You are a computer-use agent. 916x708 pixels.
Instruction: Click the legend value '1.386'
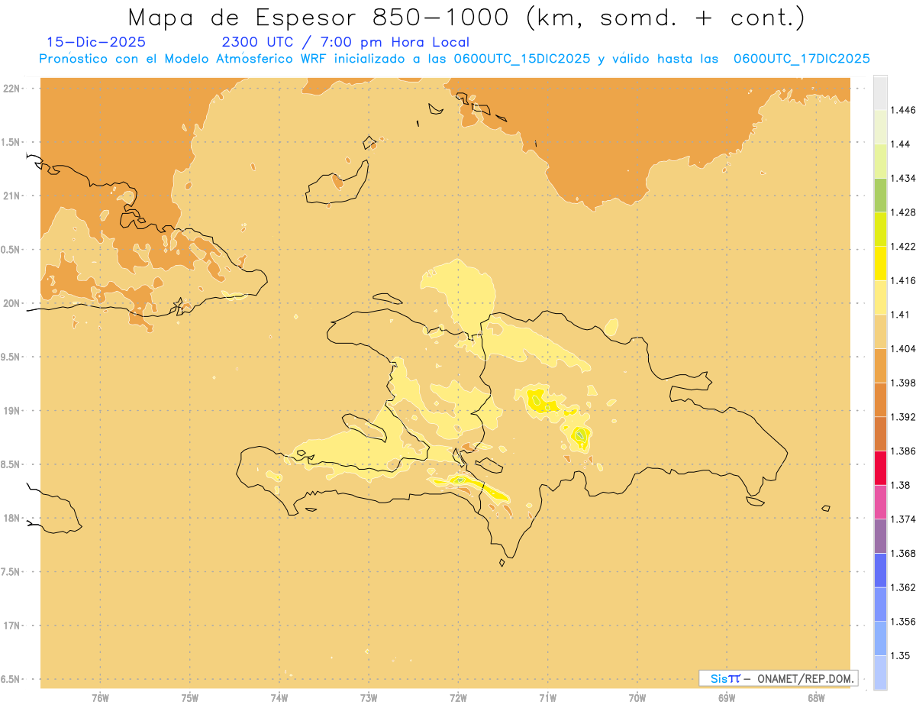click(904, 451)
